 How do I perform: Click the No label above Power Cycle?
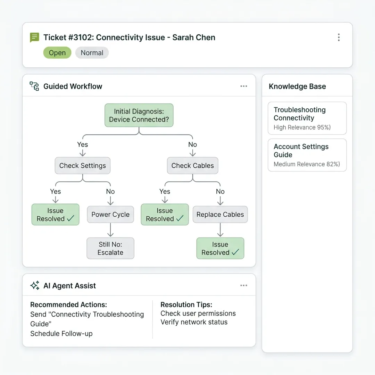[x=110, y=191]
